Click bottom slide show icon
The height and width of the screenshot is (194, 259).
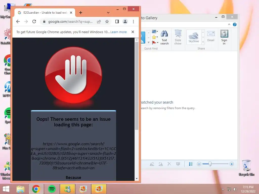pyautogui.click(x=178, y=164)
